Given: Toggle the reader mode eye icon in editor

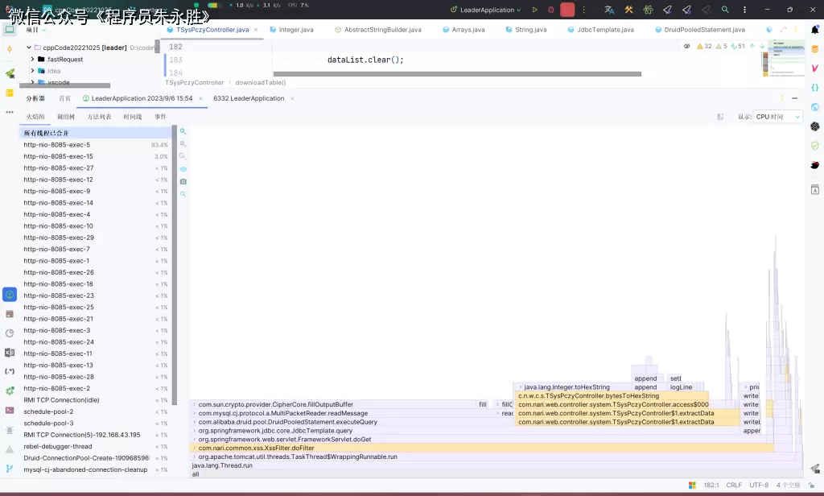Looking at the screenshot, I should coord(686,46).
